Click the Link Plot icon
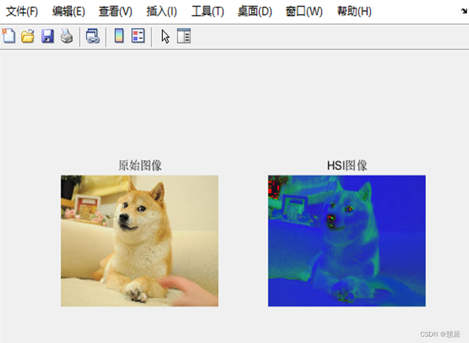 [x=93, y=36]
